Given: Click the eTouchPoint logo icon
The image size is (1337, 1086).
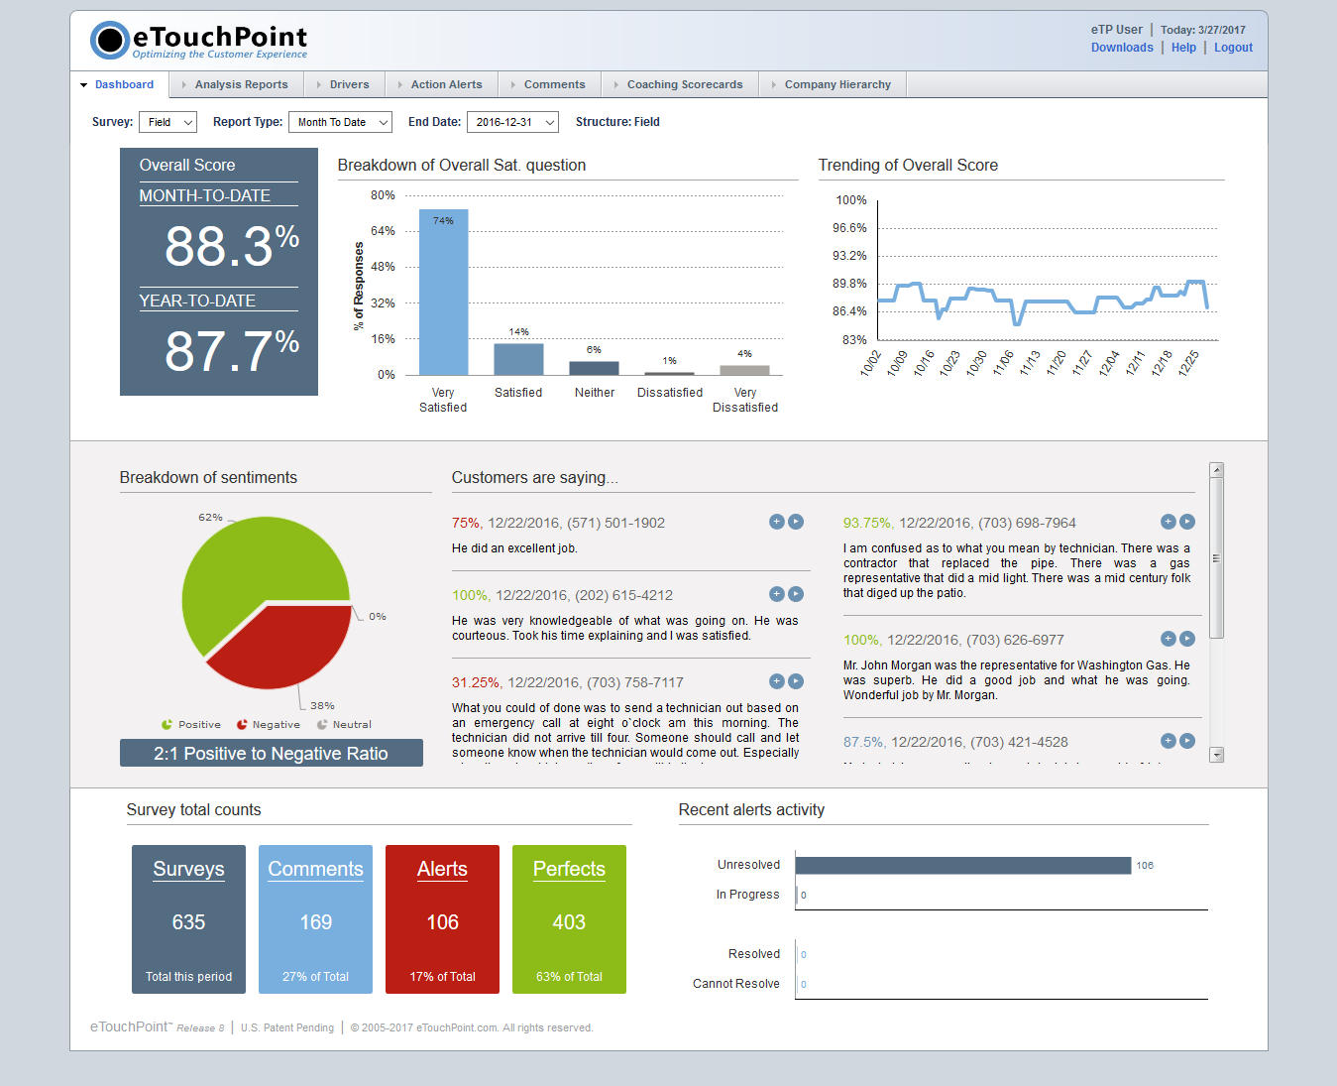Looking at the screenshot, I should tap(110, 40).
